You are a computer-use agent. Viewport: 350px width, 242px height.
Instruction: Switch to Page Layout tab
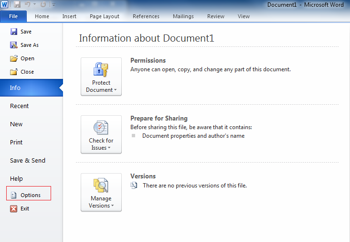[105, 16]
